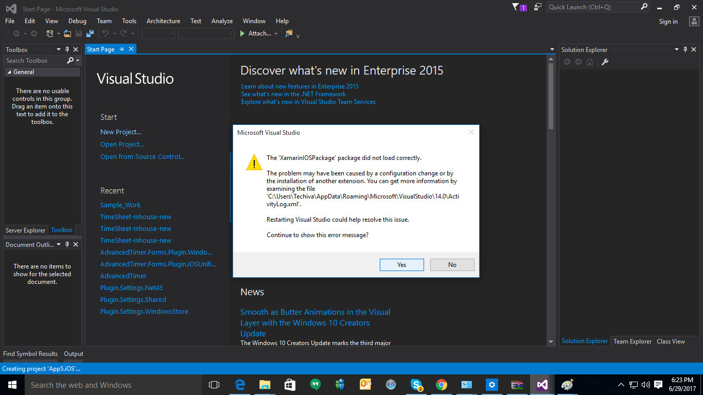
Task: Click the Windows Start button
Action: coord(12,385)
